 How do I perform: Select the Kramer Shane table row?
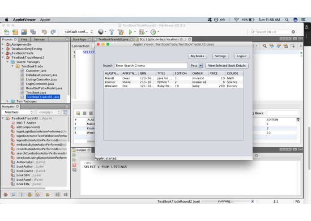coord(173,82)
